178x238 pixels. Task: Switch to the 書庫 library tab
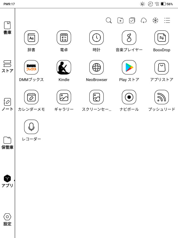pos(7,28)
